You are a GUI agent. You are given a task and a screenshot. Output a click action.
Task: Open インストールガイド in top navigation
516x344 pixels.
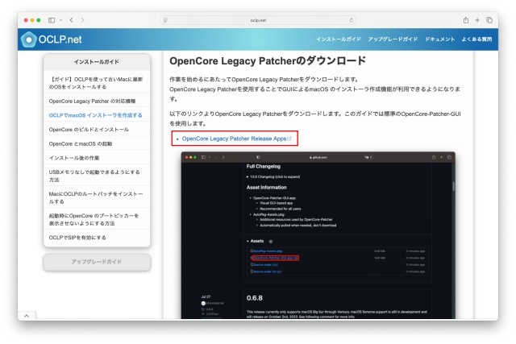coord(338,39)
